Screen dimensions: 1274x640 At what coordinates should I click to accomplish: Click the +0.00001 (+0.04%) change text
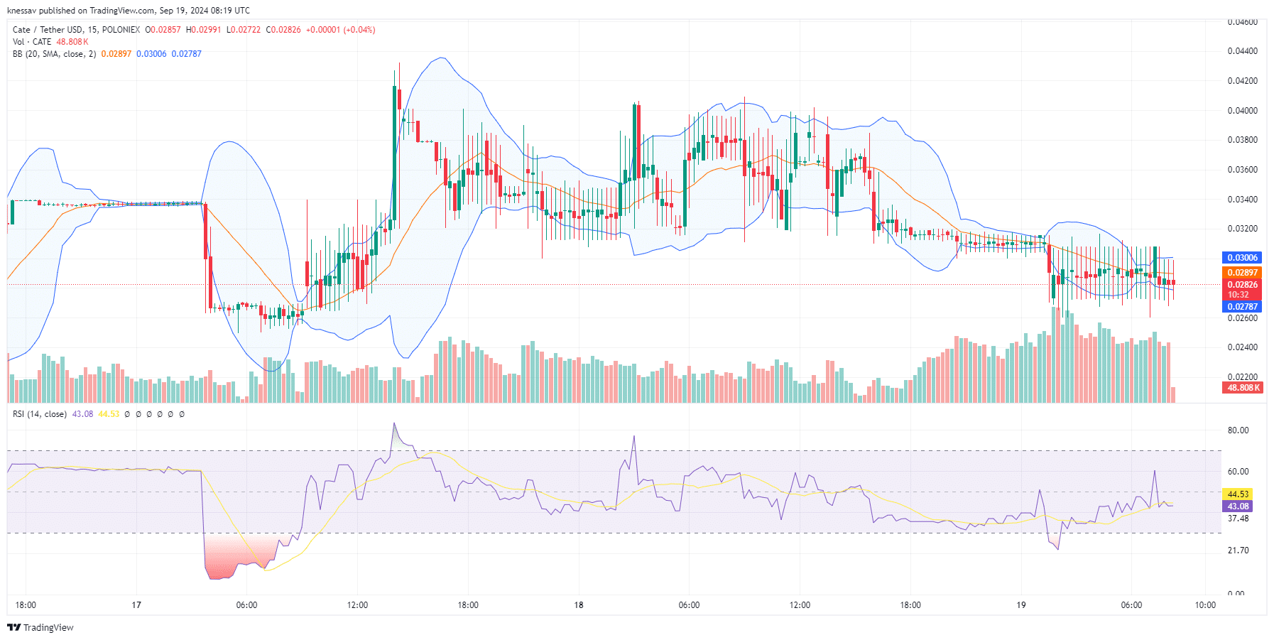point(341,30)
